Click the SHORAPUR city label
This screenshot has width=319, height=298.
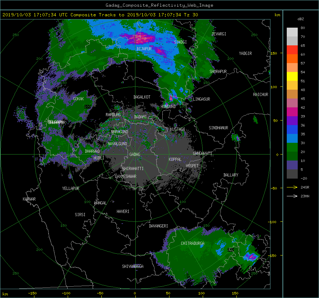[x=218, y=71]
